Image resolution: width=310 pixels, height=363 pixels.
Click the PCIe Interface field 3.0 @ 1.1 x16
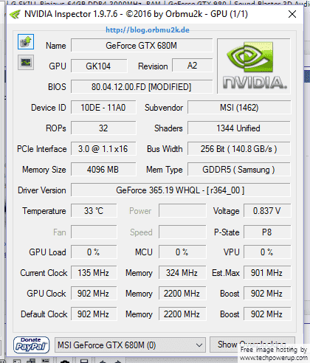tap(103, 148)
